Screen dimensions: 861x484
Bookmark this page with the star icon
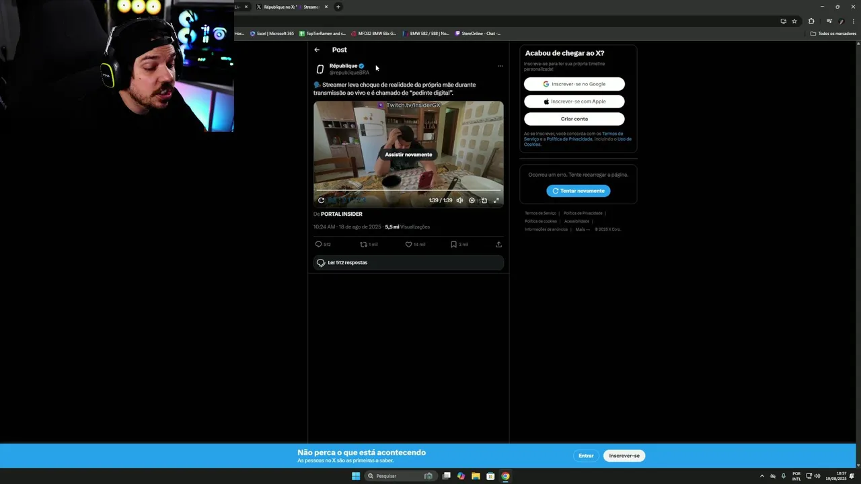point(794,21)
